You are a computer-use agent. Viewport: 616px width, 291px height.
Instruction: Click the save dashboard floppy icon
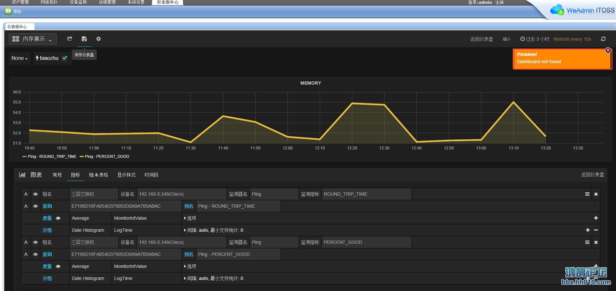coord(84,39)
